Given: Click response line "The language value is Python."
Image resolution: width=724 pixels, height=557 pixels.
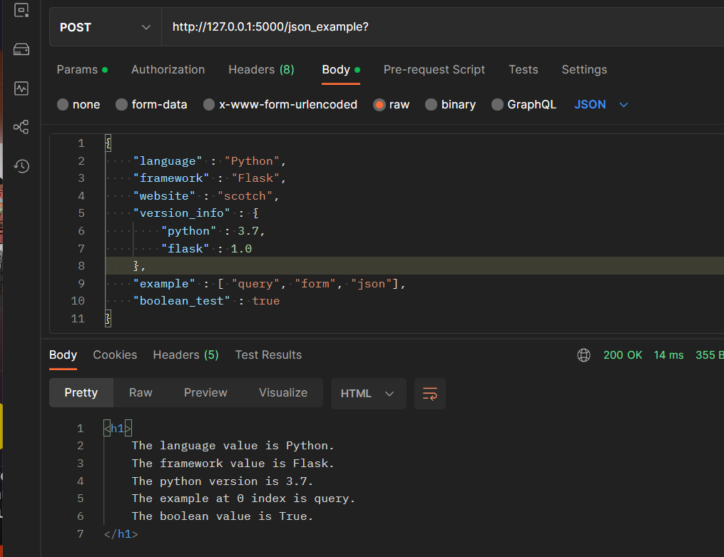Looking at the screenshot, I should click(233, 446).
